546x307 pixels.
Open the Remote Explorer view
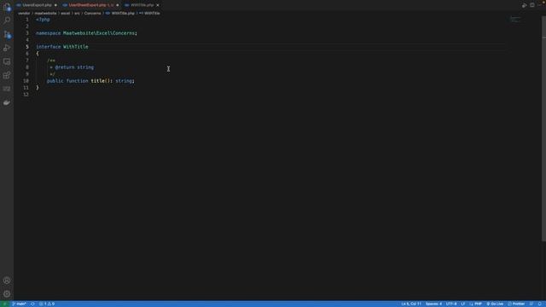pyautogui.click(x=7, y=61)
